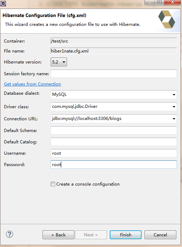The width and height of the screenshot is (182, 247).
Task: Cancel the Hibernate configuration wizard
Action: (160, 235)
